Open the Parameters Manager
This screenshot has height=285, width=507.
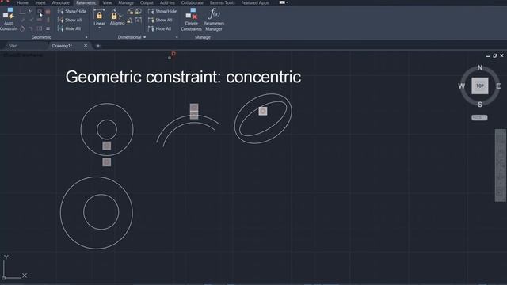[214, 20]
